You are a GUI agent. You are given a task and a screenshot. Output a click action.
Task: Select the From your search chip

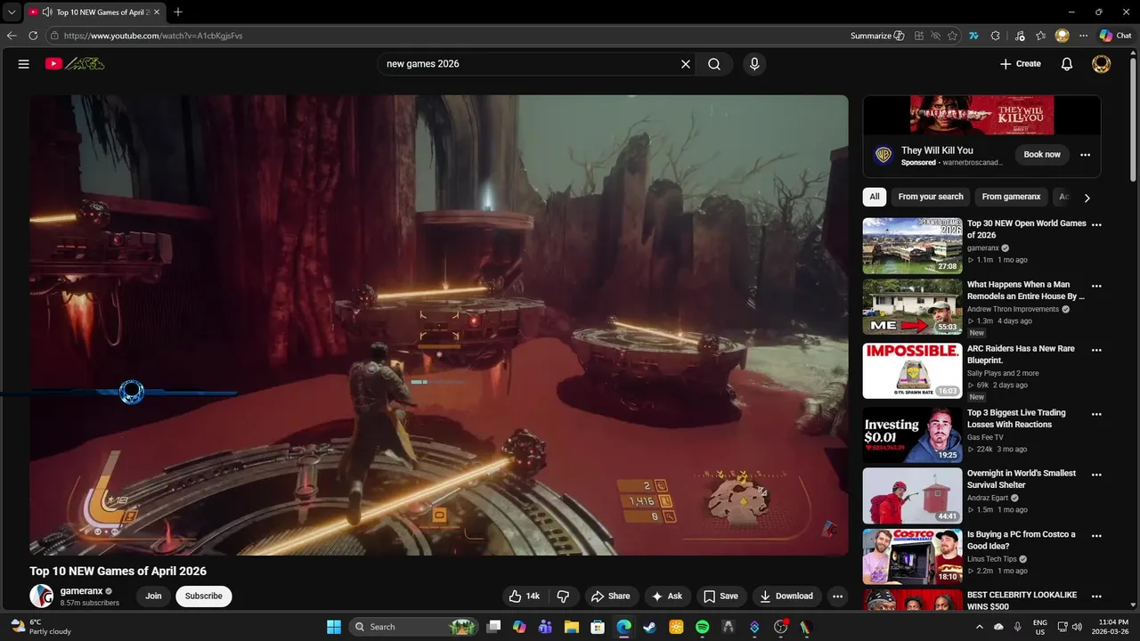(x=931, y=197)
